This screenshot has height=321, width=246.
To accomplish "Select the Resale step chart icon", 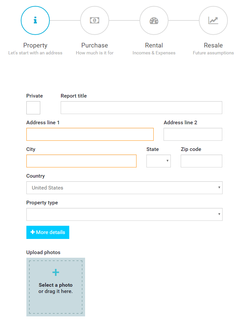I will [x=213, y=20].
